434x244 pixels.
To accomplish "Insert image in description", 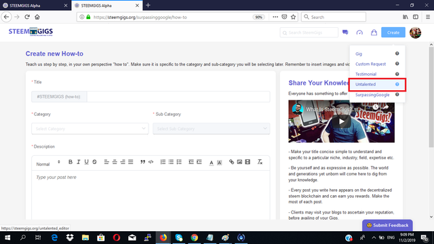I will [x=239, y=162].
